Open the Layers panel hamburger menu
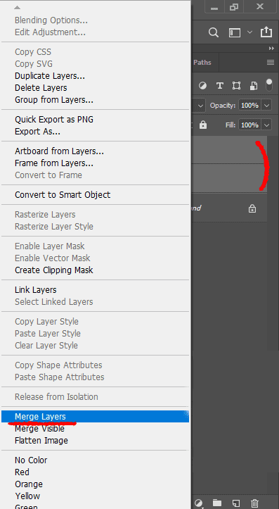The width and height of the screenshot is (279, 509). pyautogui.click(x=271, y=63)
